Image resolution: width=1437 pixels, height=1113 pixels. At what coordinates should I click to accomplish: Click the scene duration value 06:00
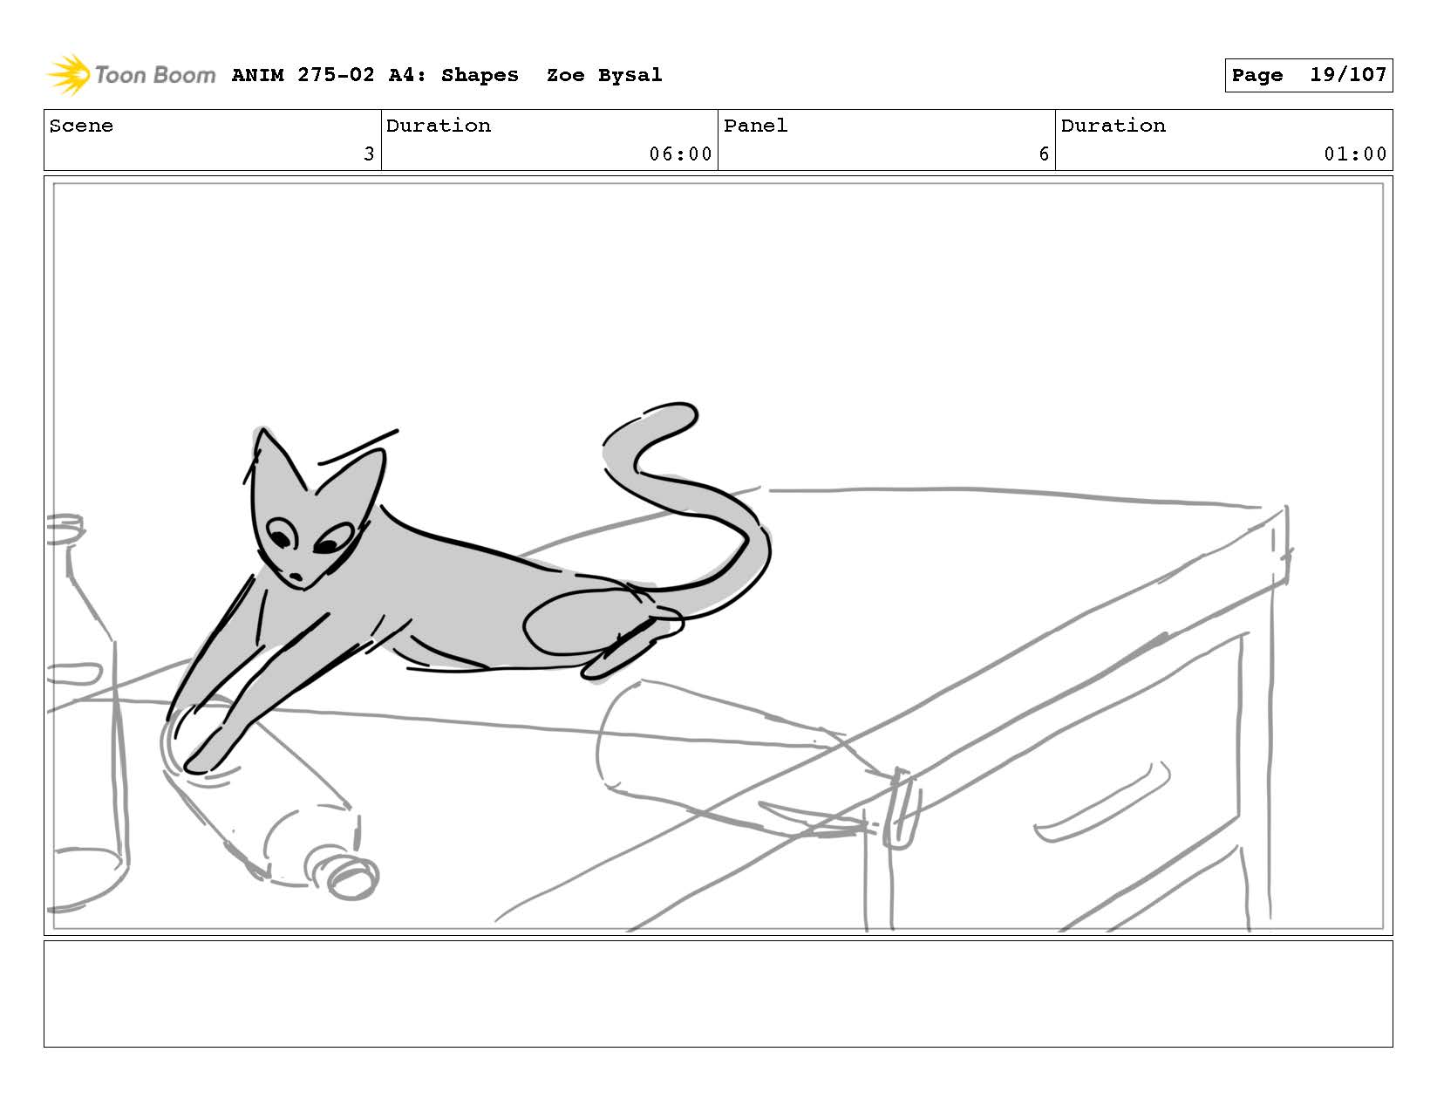[680, 154]
